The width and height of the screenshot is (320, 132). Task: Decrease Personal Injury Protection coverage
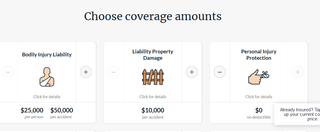click(x=220, y=72)
